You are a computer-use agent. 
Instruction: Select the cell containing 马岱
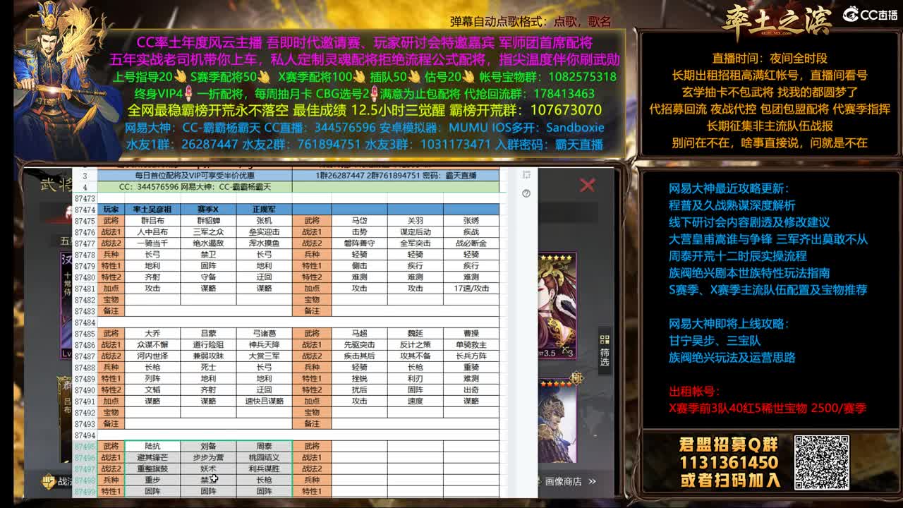360,221
